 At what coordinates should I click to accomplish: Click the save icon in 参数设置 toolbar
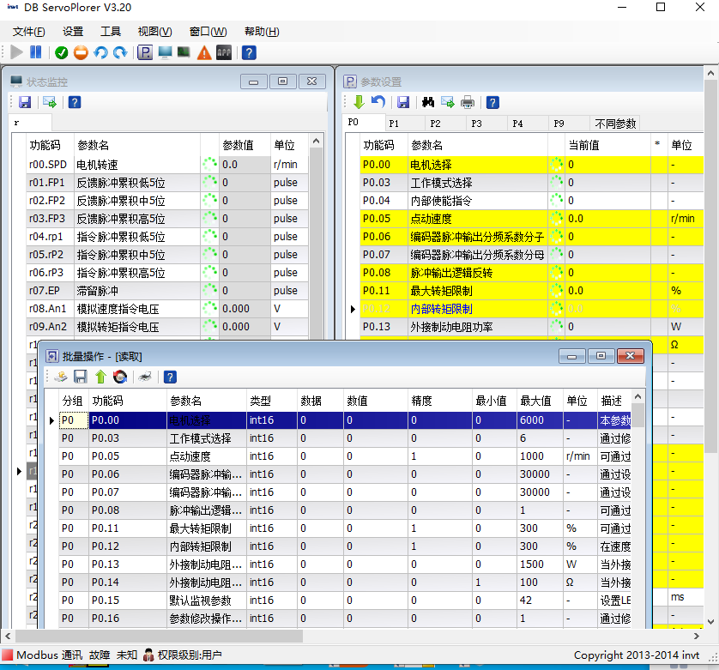click(x=403, y=102)
